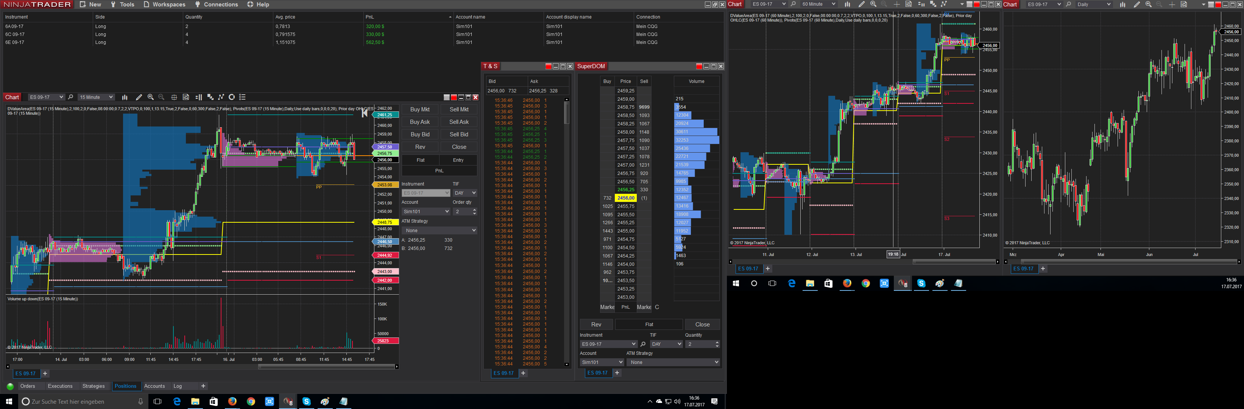The image size is (1244, 409).
Task: Open Chart Trader TIF DAY dropdown
Action: click(465, 193)
